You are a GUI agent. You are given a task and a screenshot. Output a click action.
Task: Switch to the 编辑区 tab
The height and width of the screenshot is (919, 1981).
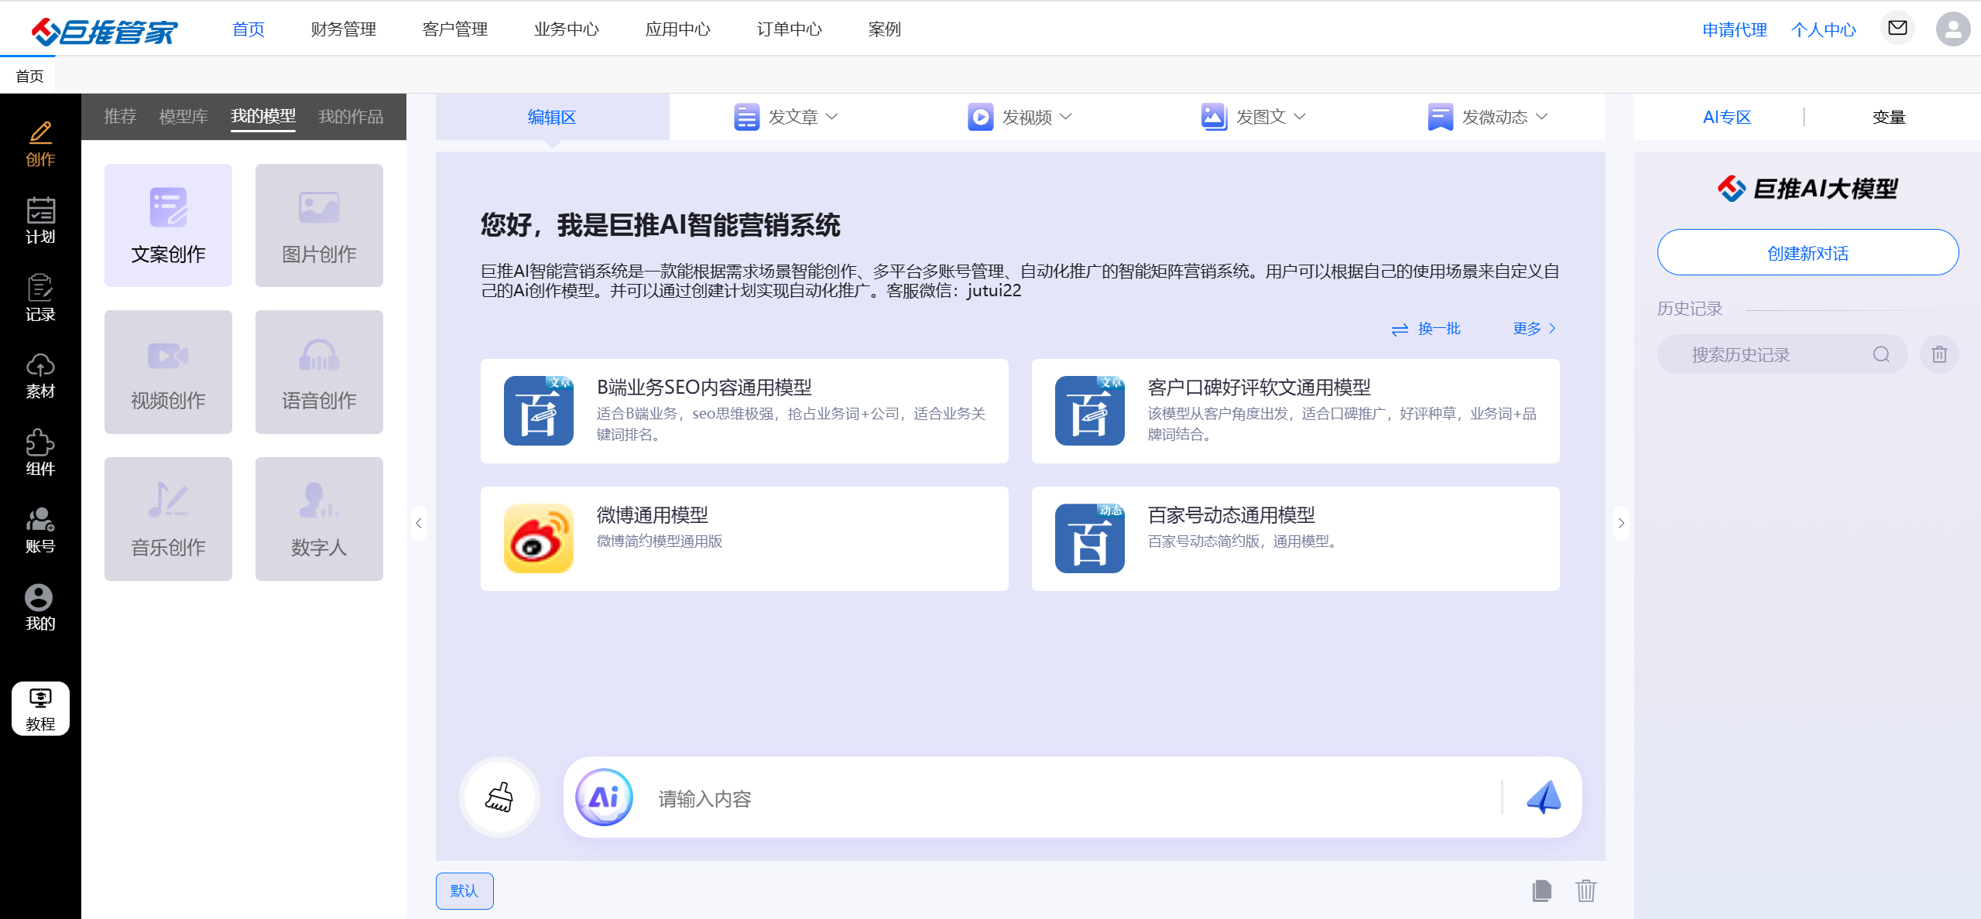[552, 117]
